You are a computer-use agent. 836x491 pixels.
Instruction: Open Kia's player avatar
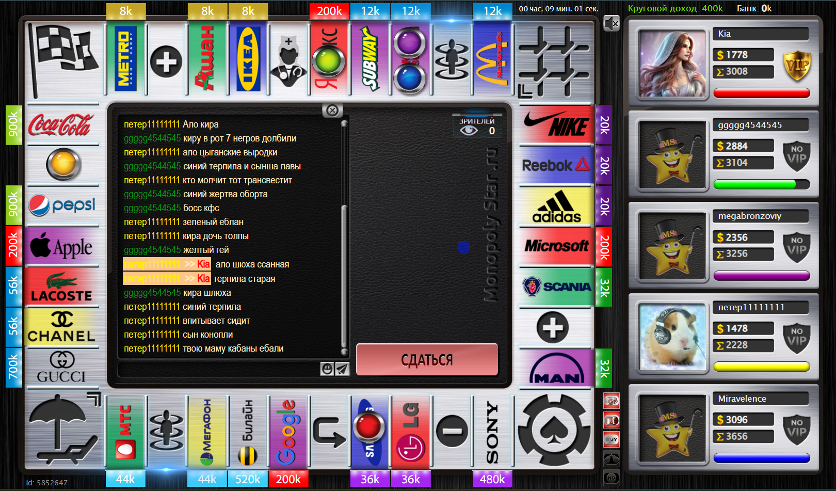coord(672,63)
